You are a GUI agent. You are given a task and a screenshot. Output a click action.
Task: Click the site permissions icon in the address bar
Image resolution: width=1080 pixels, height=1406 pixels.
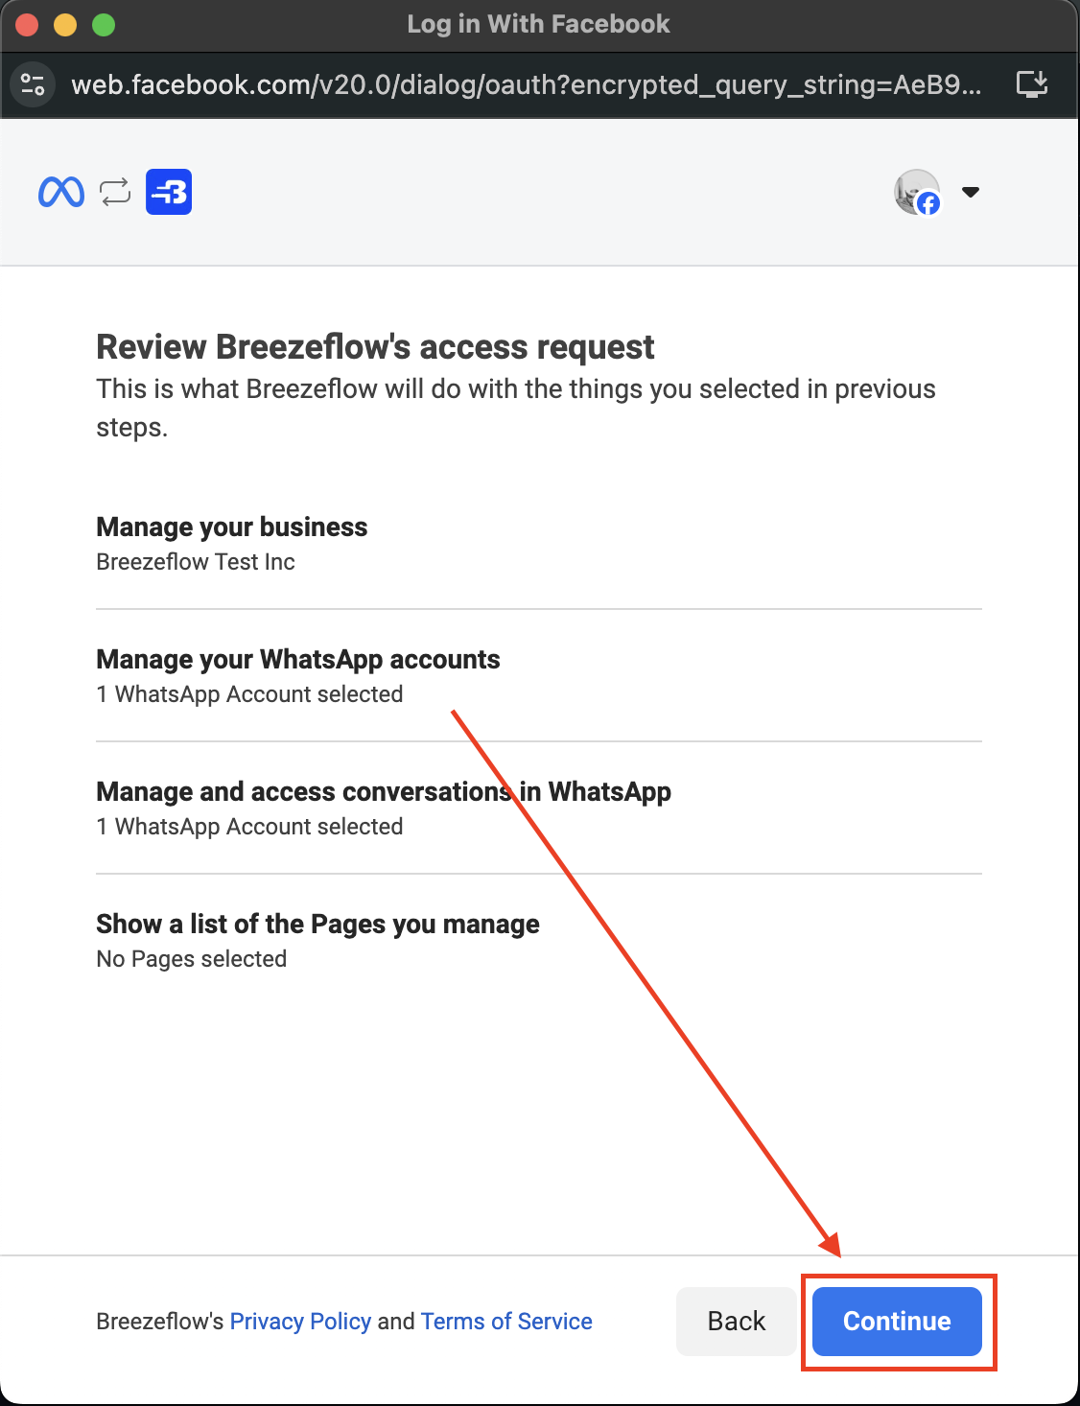click(34, 84)
